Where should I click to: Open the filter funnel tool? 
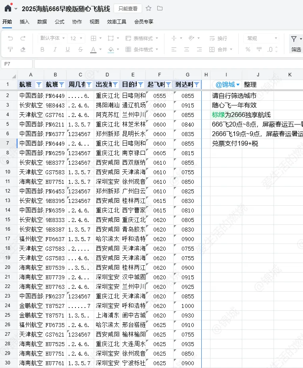(x=294, y=39)
